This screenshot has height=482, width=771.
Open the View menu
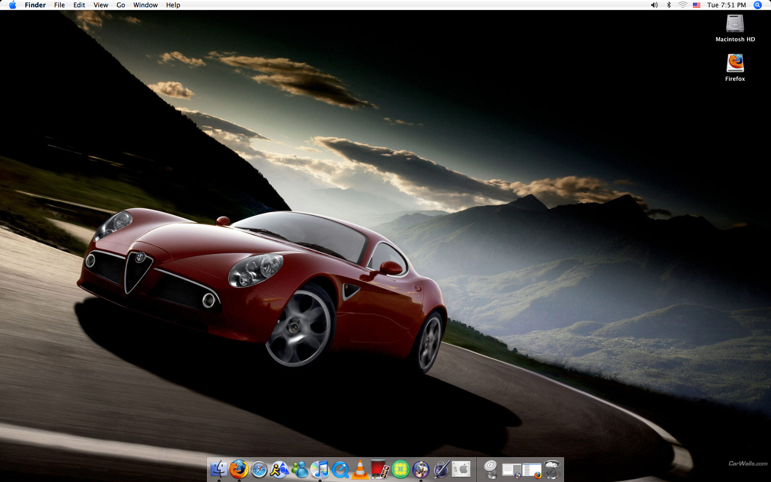click(101, 5)
